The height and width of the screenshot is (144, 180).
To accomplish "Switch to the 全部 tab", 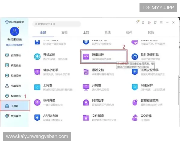I will coord(43,33).
